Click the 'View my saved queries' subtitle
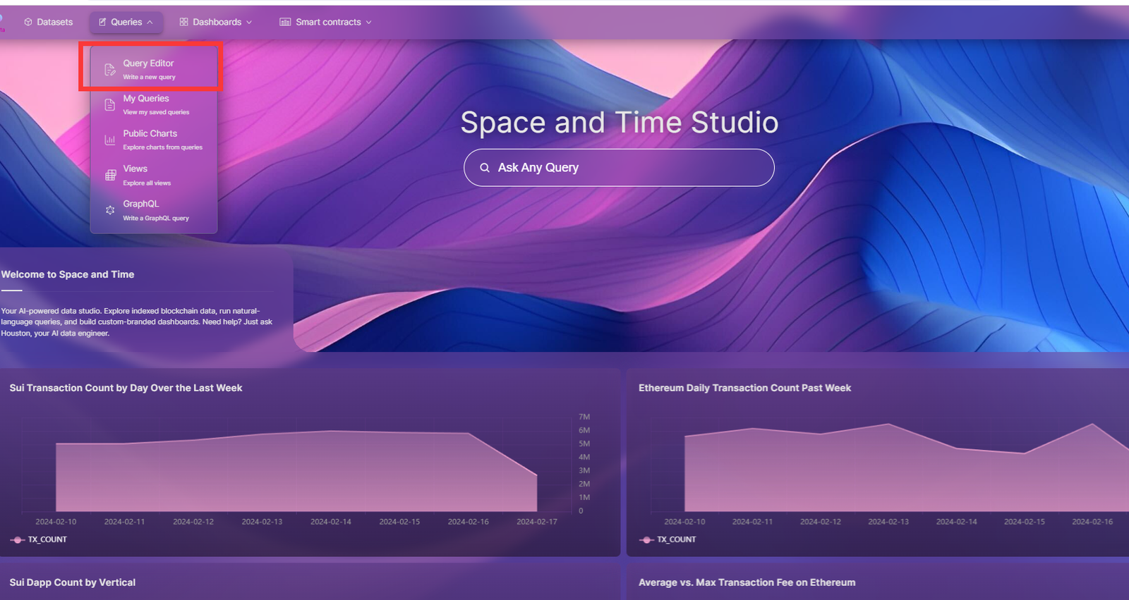1129x600 pixels. [x=156, y=112]
